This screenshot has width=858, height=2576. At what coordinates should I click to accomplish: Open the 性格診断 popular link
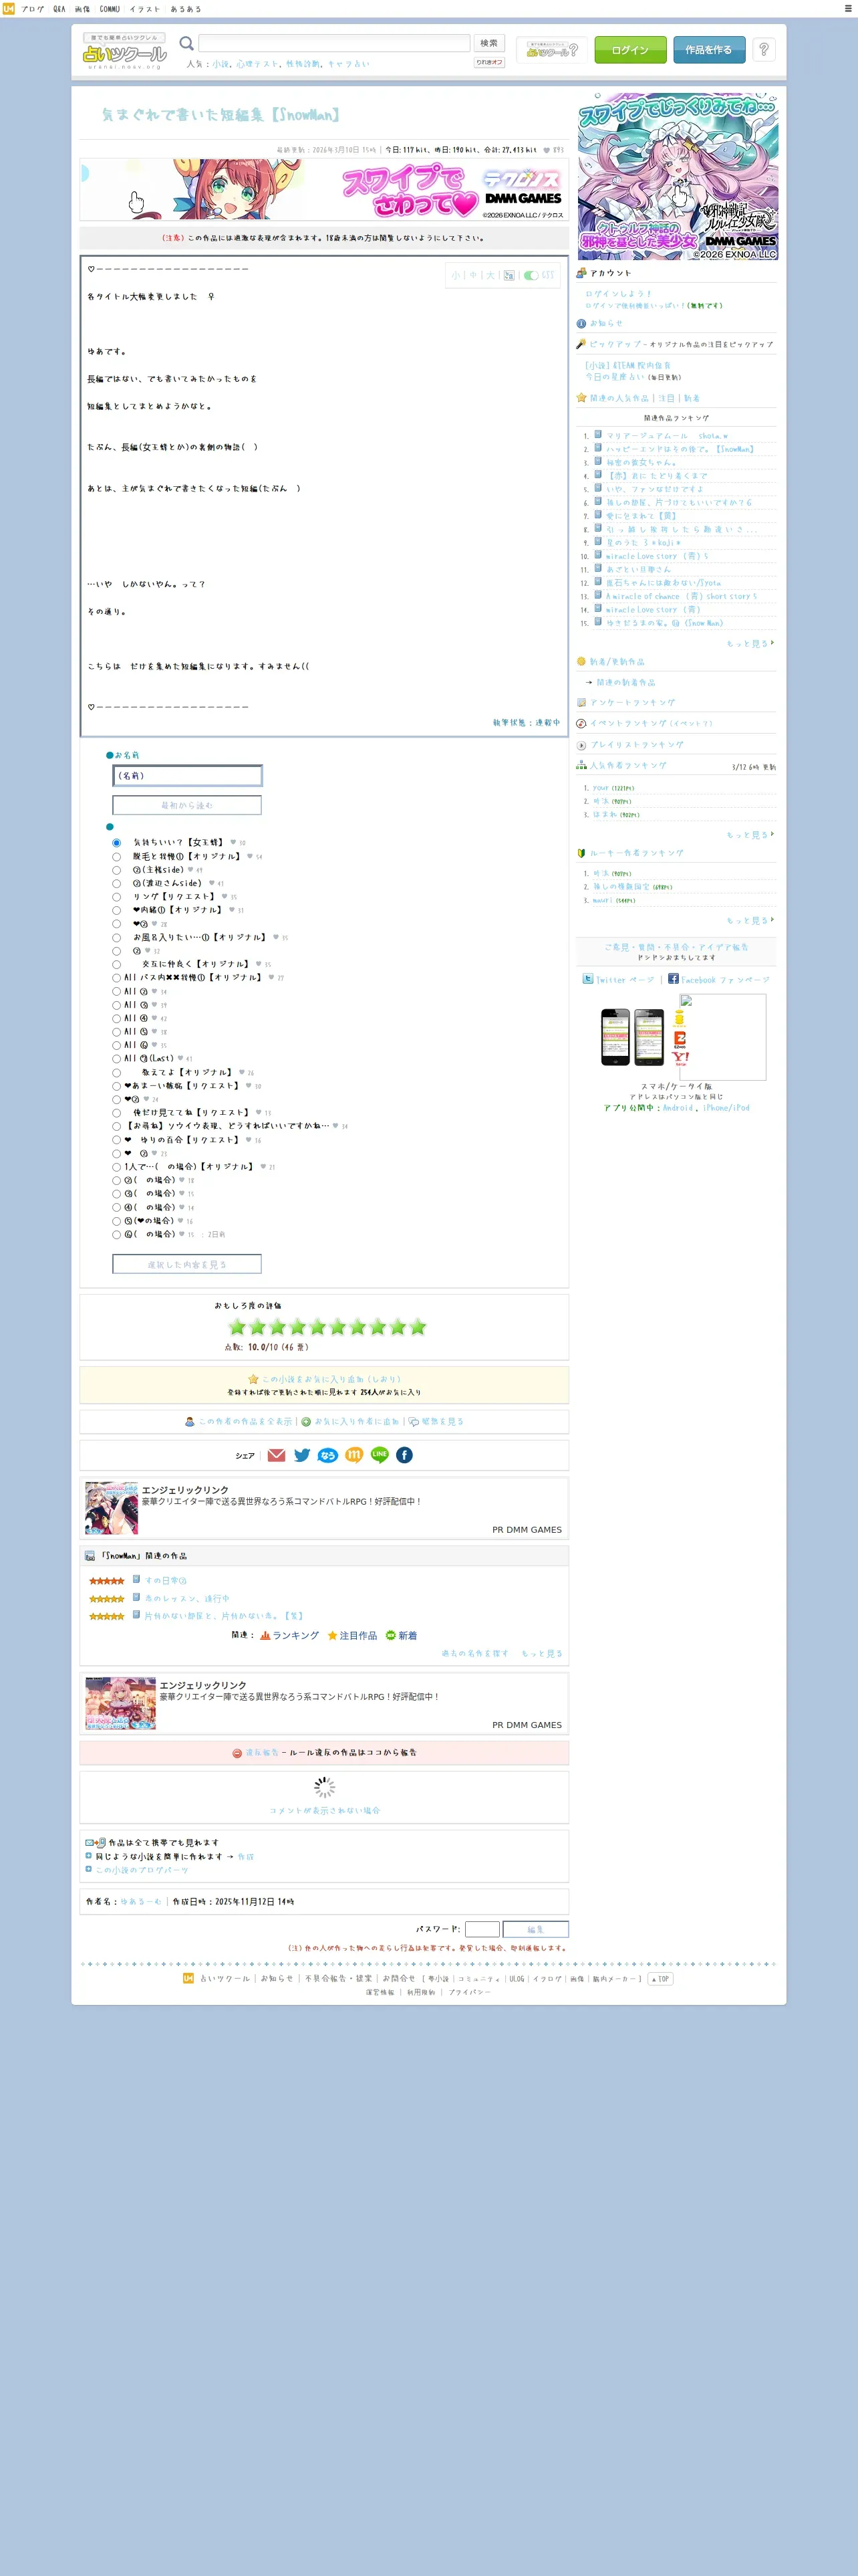[x=303, y=64]
